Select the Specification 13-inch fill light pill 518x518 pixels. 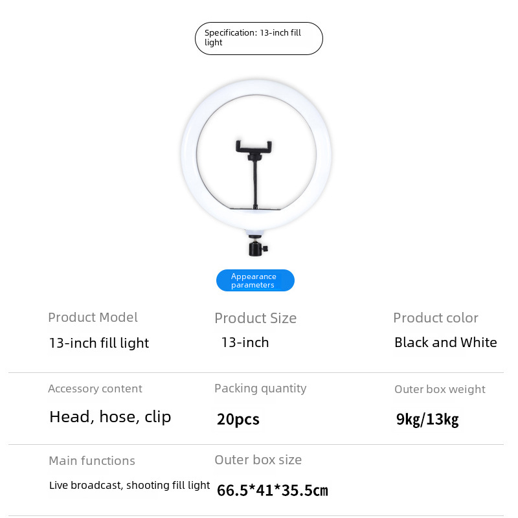258,38
